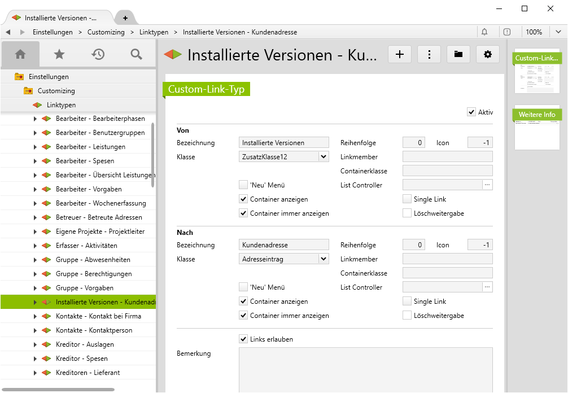Open favorites via the star icon
This screenshot has width=568, height=393.
point(59,54)
